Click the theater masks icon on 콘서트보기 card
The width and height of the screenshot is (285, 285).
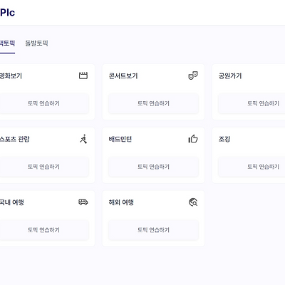pos(193,76)
